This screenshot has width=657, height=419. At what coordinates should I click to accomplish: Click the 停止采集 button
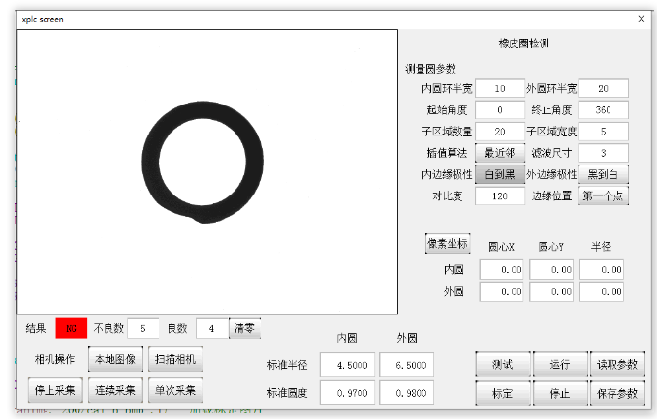pos(55,390)
